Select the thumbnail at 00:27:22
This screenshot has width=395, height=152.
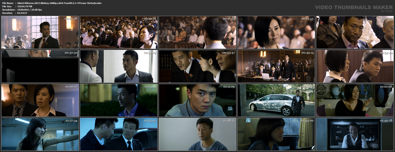point(355,32)
